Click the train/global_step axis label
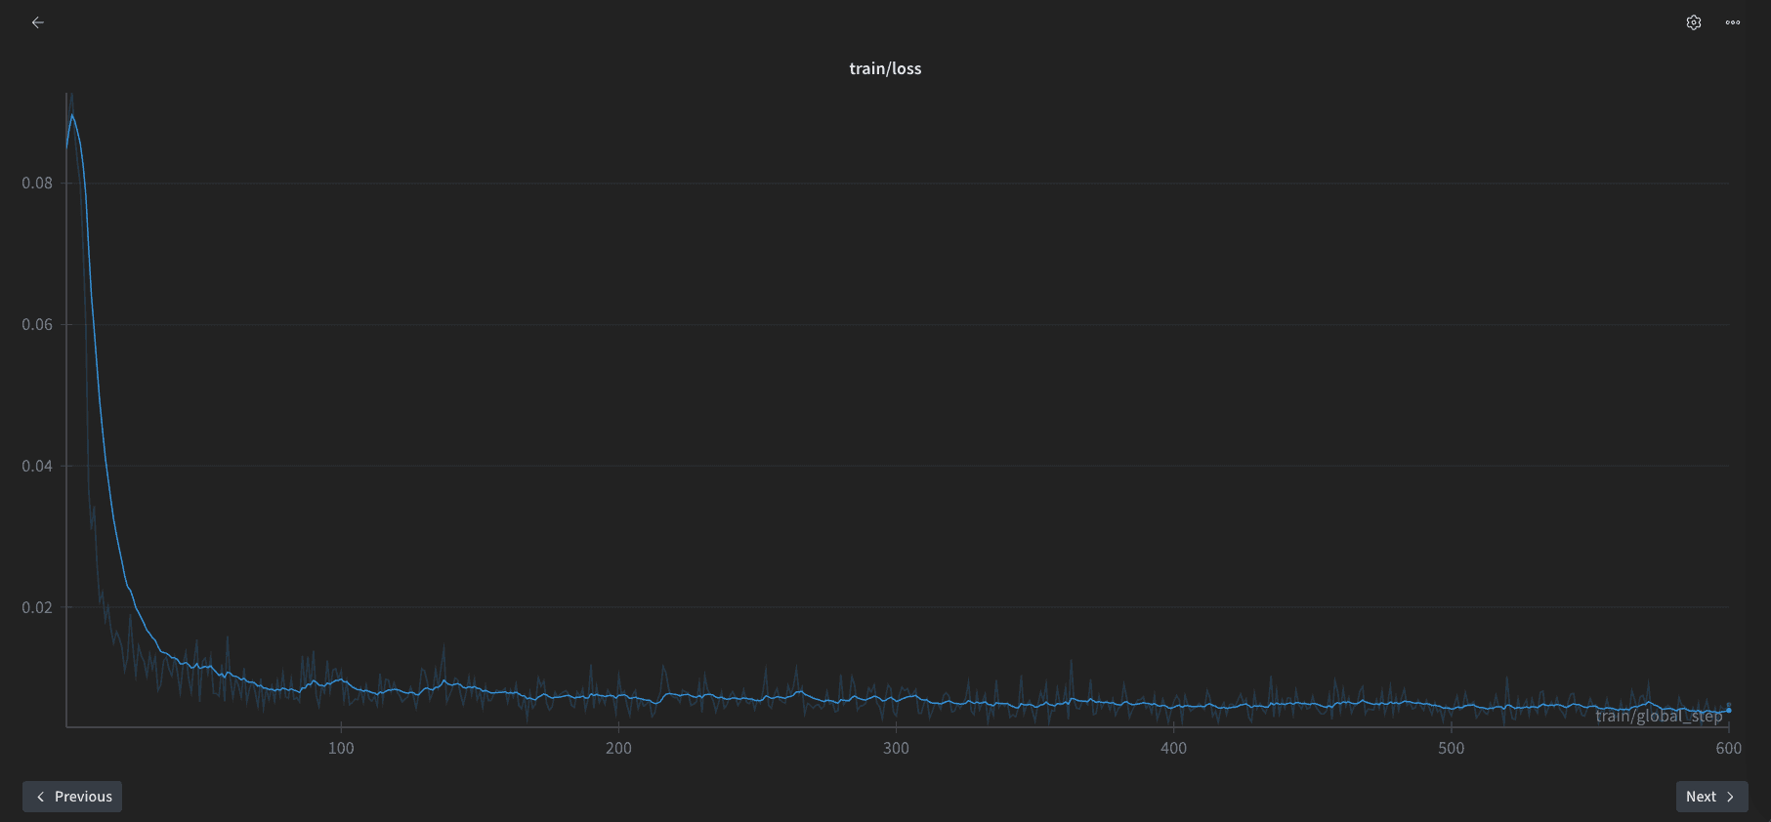Screen dimensions: 1771x822 [1658, 716]
